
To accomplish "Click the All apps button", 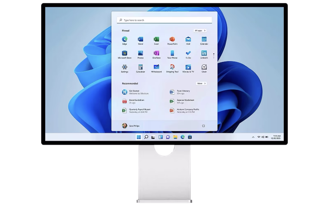I will coord(200,31).
